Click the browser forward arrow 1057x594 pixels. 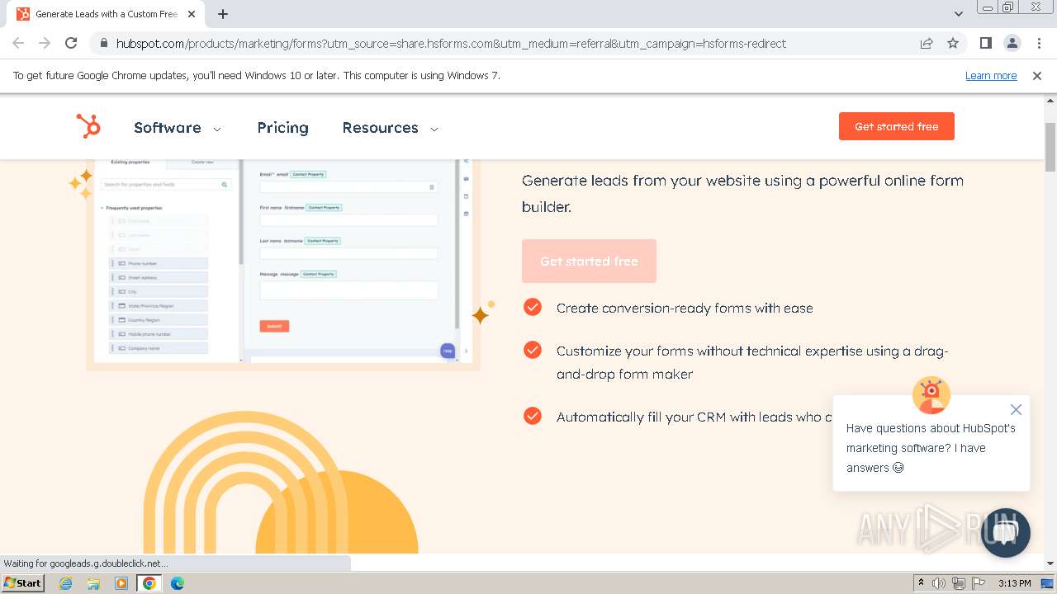click(45, 43)
